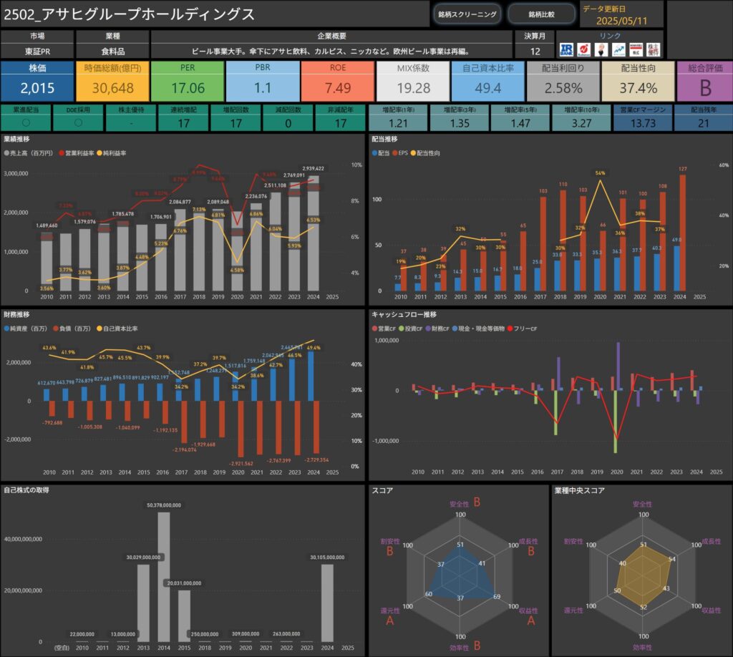This screenshot has width=733, height=657.
Task: Click the 配当性向 card showing 37.4%
Action: point(638,82)
